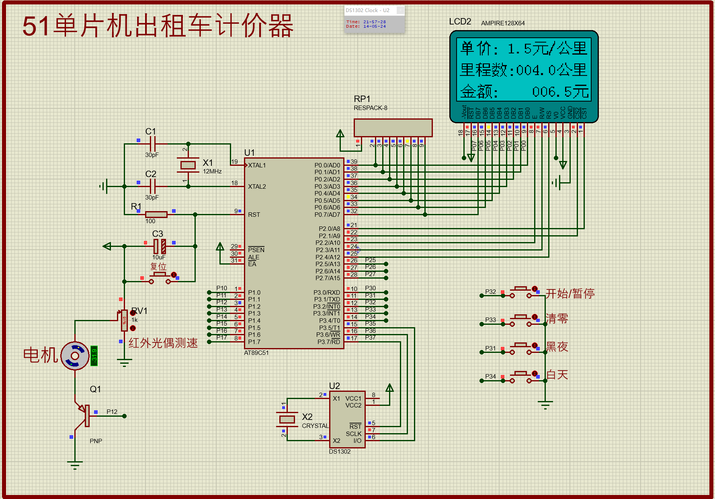Screen dimensions: 715x499
Task: Click the DS1302 Clock popup title
Action: [x=367, y=10]
